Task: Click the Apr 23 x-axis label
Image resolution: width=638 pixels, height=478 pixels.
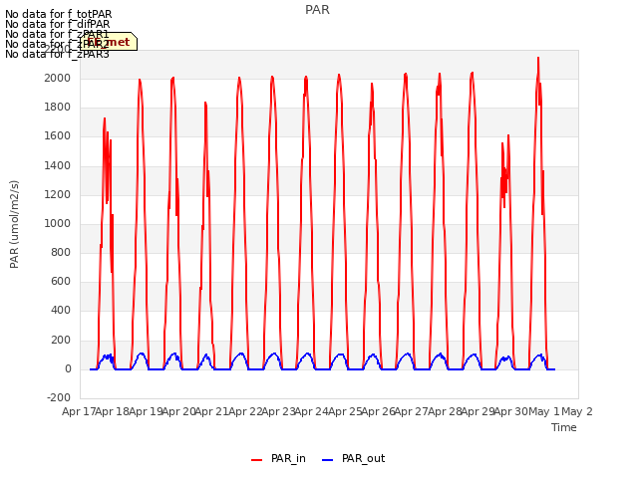Action: click(278, 411)
